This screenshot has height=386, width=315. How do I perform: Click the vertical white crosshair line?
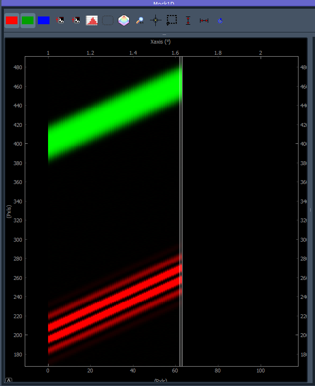[x=181, y=212]
